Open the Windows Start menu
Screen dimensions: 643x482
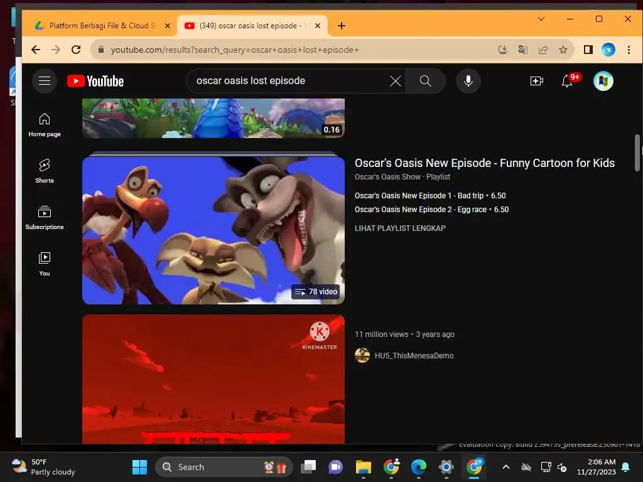[139, 467]
